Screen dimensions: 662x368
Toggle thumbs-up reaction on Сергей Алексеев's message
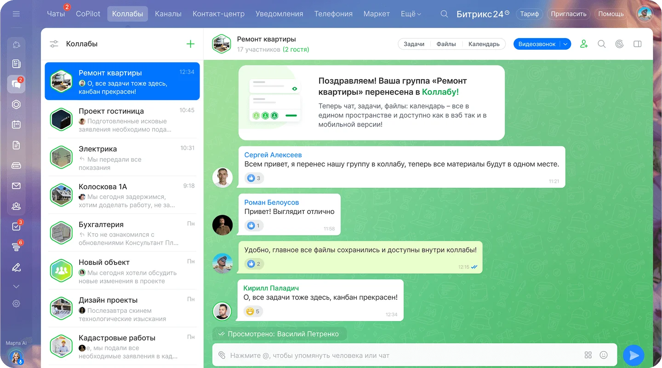[254, 178]
